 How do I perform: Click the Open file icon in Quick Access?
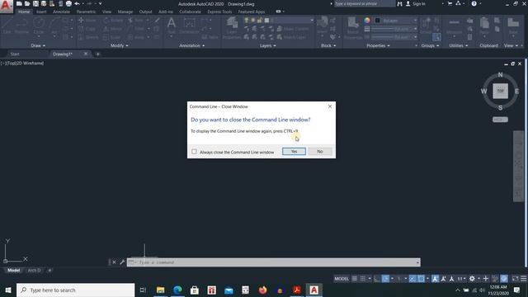pyautogui.click(x=27, y=3)
